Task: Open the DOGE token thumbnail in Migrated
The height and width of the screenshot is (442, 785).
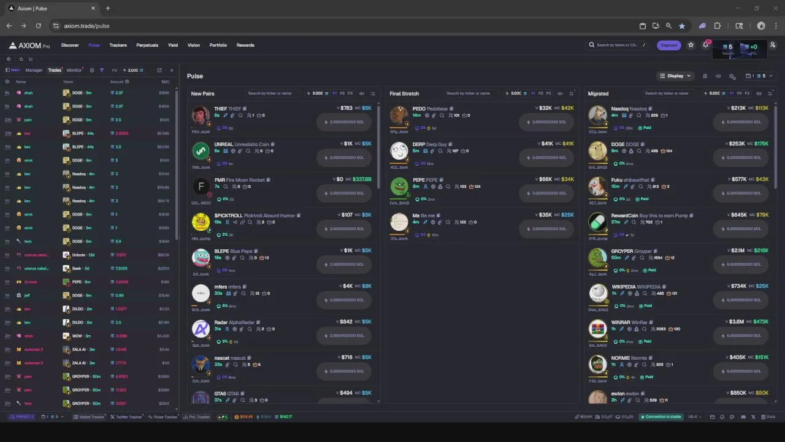Action: (598, 151)
